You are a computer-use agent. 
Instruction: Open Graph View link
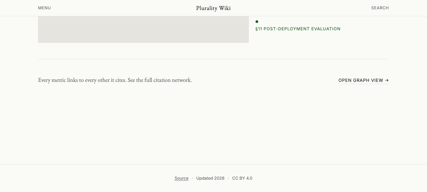click(364, 80)
